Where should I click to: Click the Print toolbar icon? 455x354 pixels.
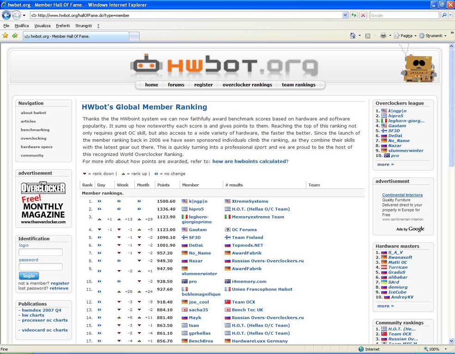coord(383,35)
